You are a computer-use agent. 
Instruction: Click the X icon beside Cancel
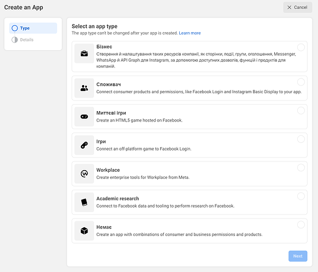(x=289, y=7)
